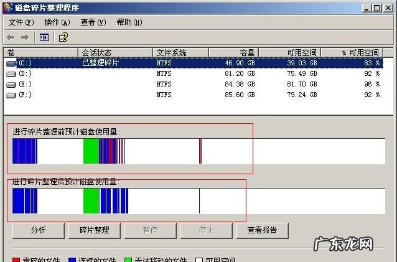Click the Forward arrow toolbar icon
Viewport: 397px width, 262px height.
click(x=25, y=38)
